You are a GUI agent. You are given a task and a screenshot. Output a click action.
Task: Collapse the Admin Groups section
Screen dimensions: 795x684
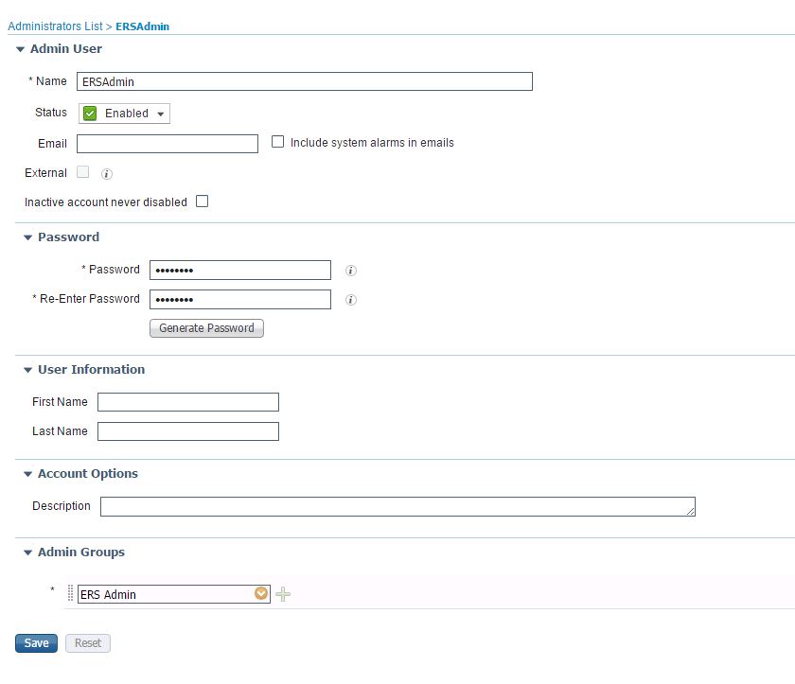click(27, 552)
